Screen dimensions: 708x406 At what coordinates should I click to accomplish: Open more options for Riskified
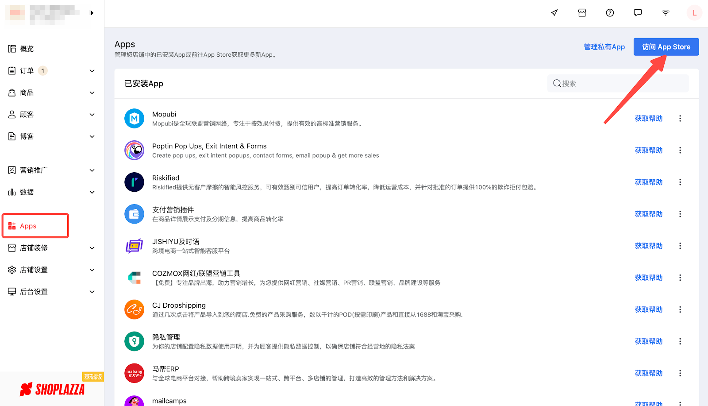pos(680,182)
